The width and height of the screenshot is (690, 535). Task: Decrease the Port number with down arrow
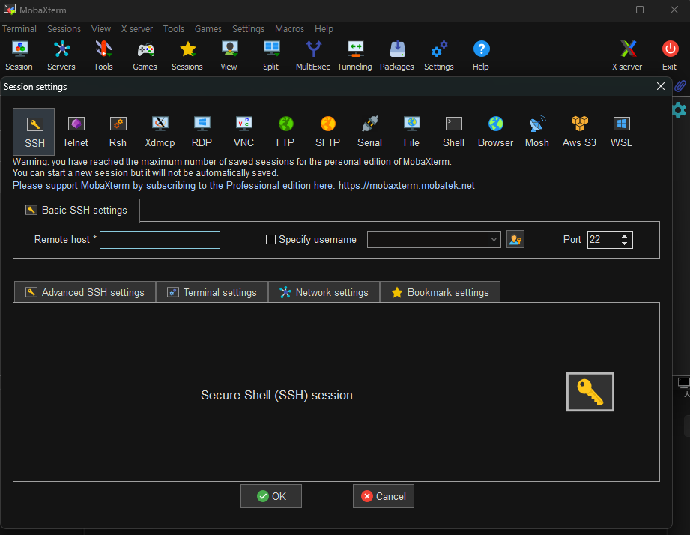pos(625,244)
